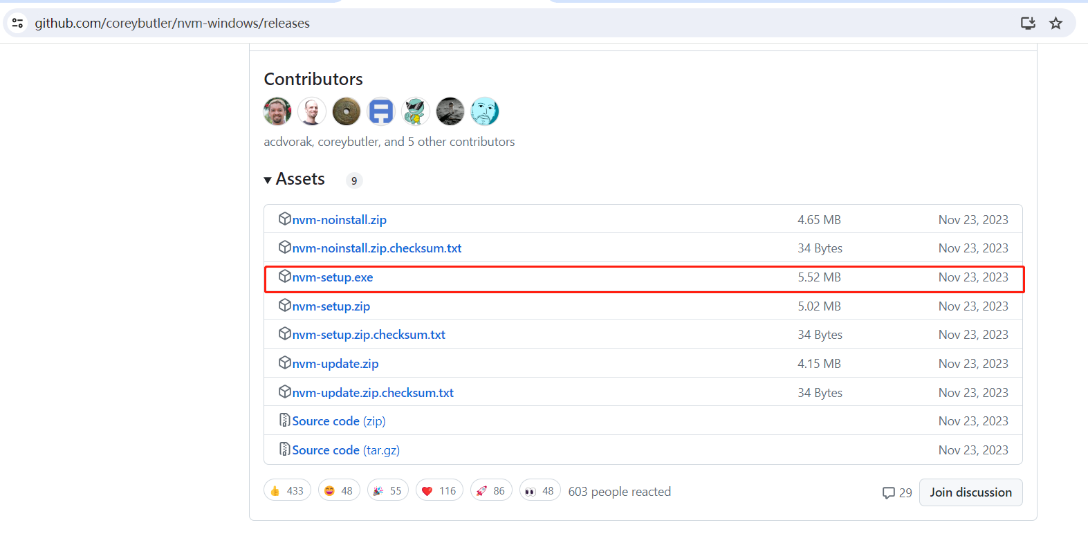Open the blue robot contributor avatar

pyautogui.click(x=381, y=111)
